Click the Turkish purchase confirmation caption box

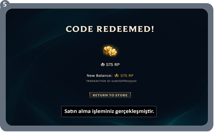tap(109, 111)
